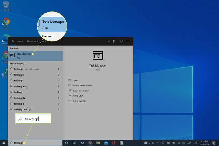219x146 pixels.
Task: Open the More filter dropdown
Action: pyautogui.click(x=54, y=41)
